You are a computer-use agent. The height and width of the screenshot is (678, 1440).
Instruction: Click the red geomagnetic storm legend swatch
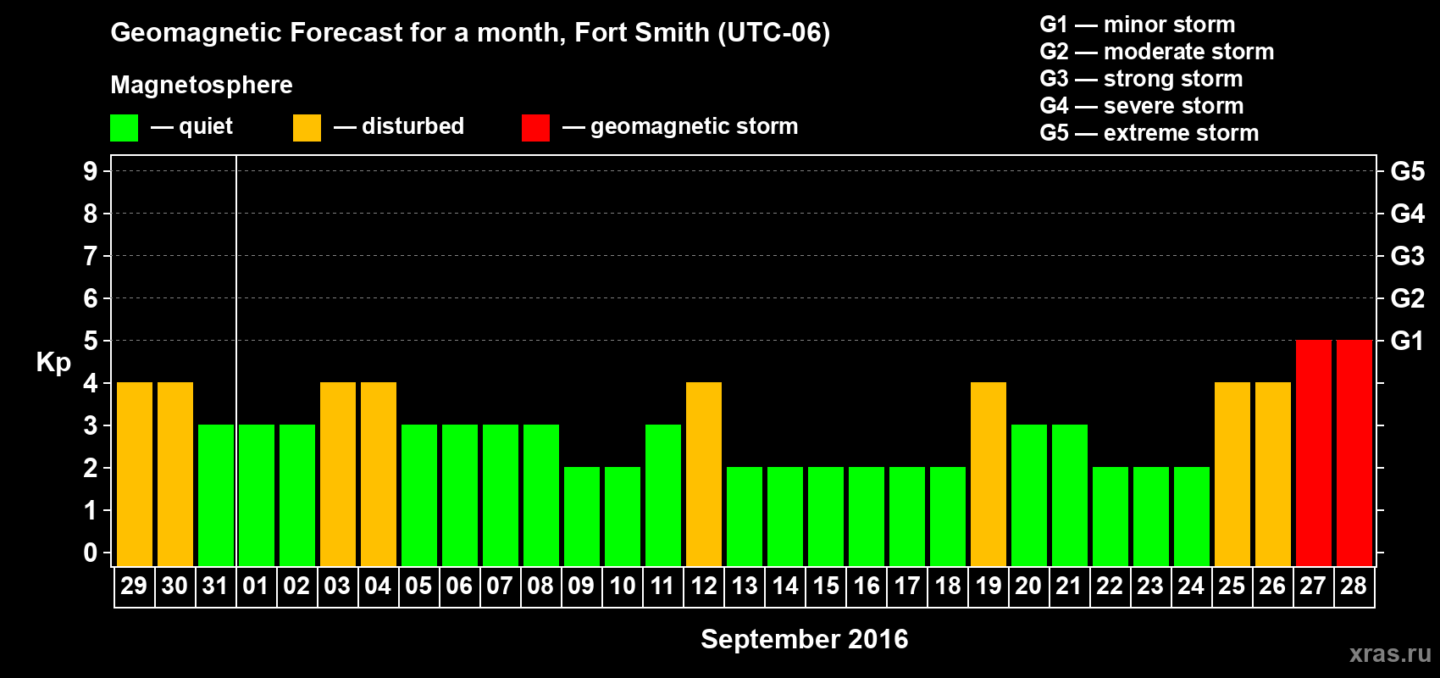(x=535, y=128)
